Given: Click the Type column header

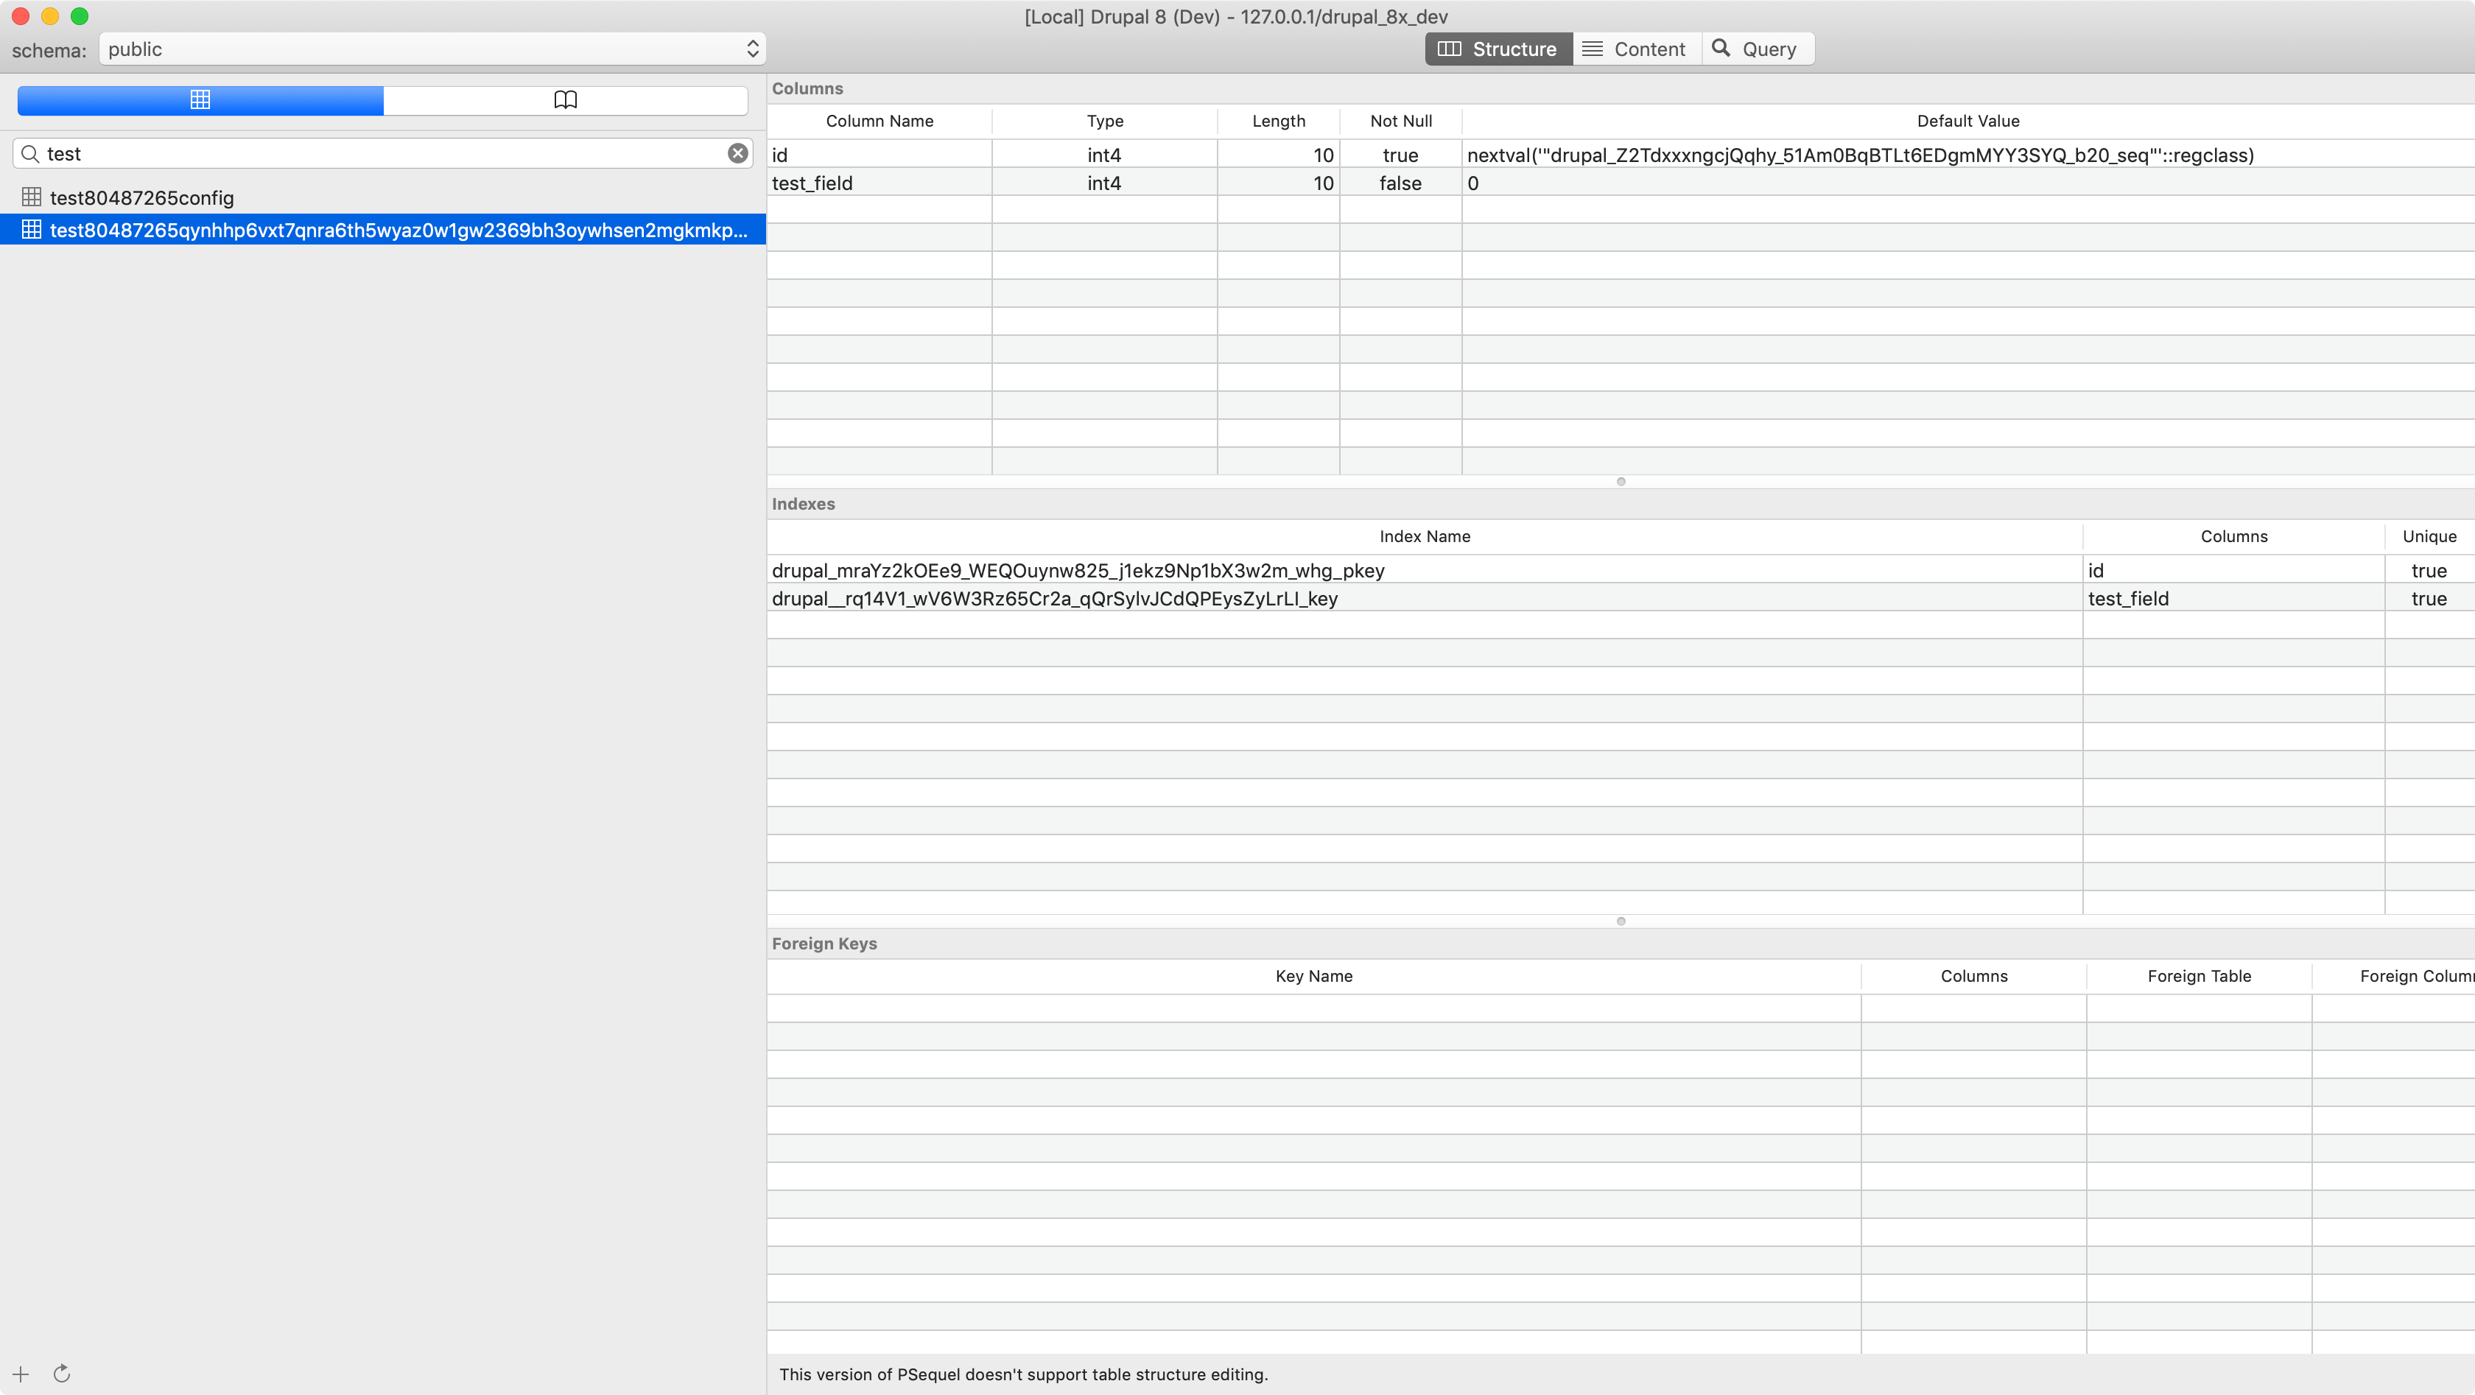Looking at the screenshot, I should click(x=1105, y=121).
